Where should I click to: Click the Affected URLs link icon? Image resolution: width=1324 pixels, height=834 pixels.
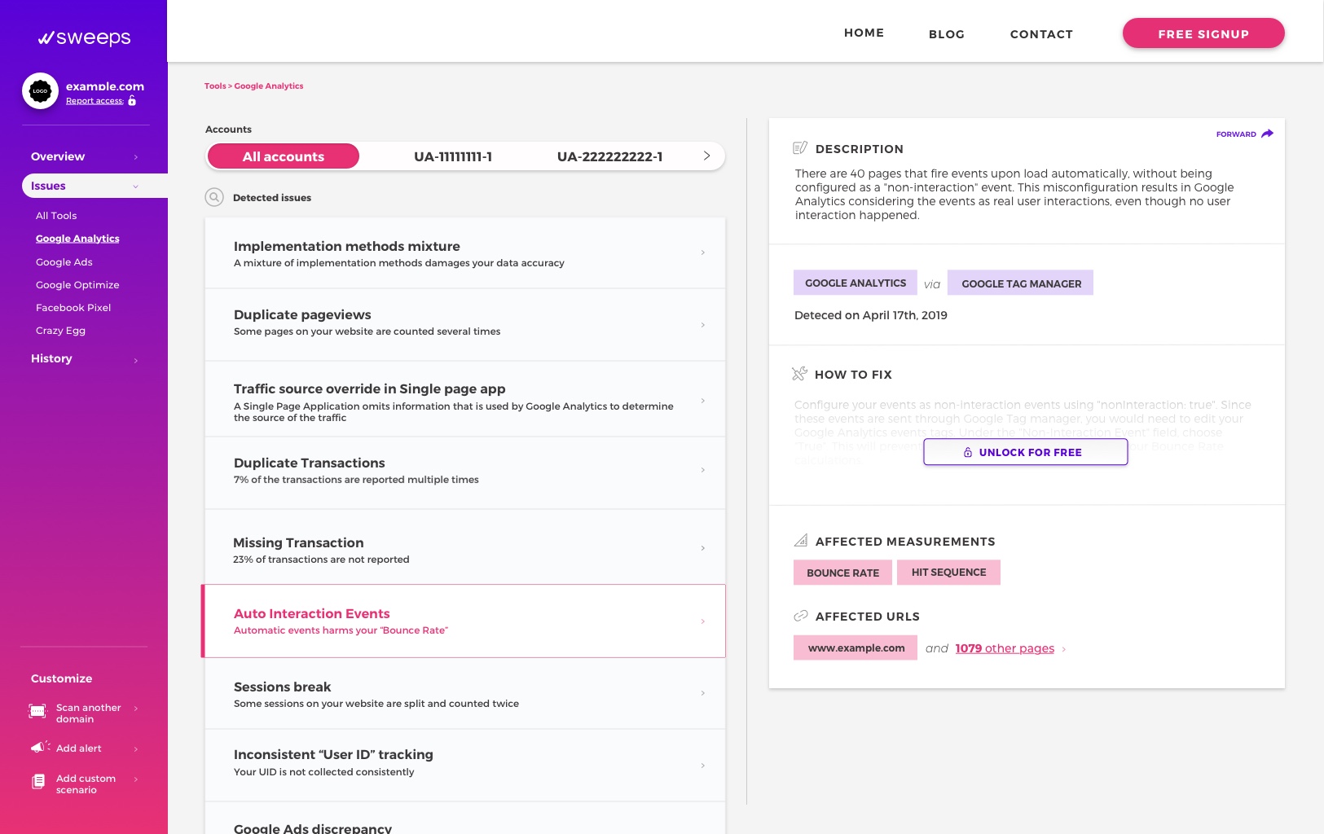pyautogui.click(x=801, y=616)
